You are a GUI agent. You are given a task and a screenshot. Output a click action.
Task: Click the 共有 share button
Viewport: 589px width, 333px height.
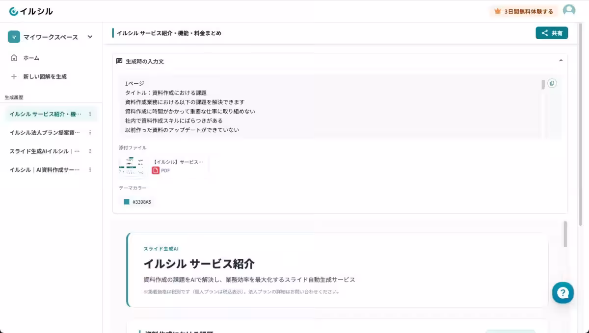[x=552, y=33]
